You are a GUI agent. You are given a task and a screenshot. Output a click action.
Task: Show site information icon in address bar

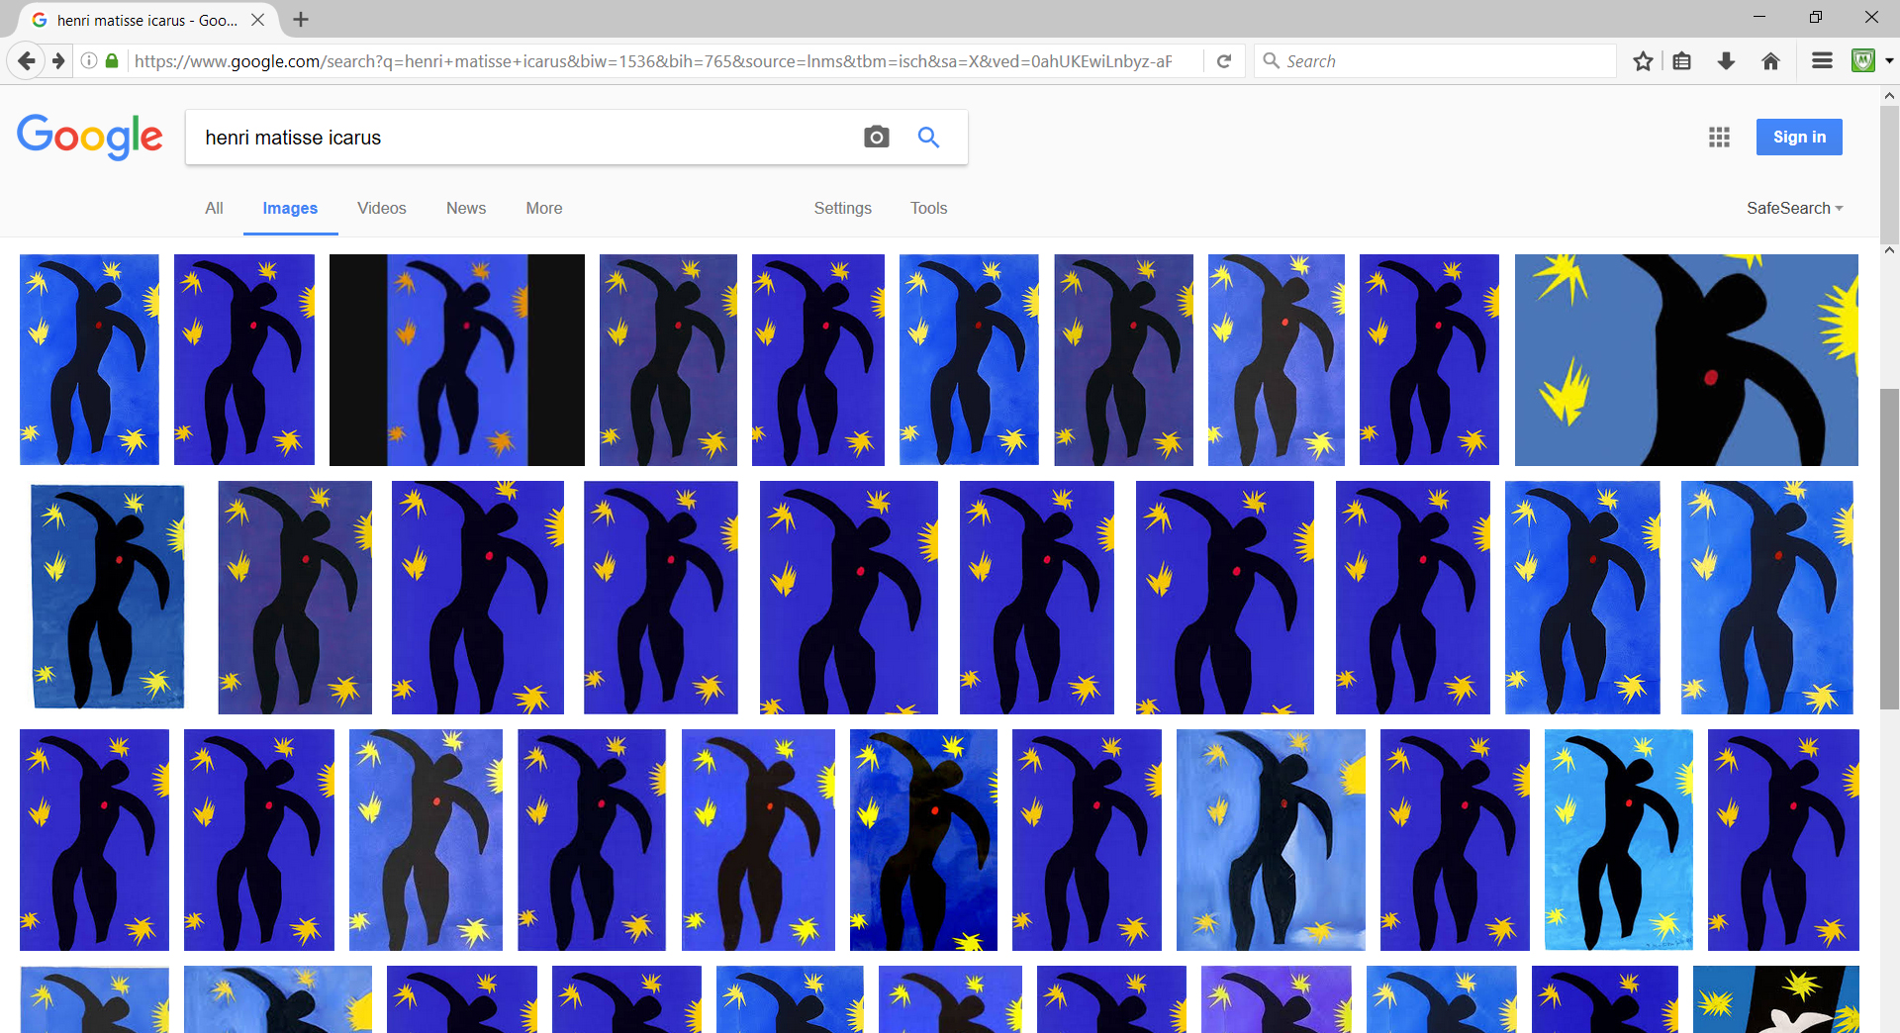click(89, 61)
